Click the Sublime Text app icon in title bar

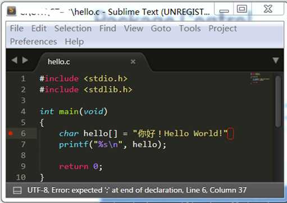point(12,11)
